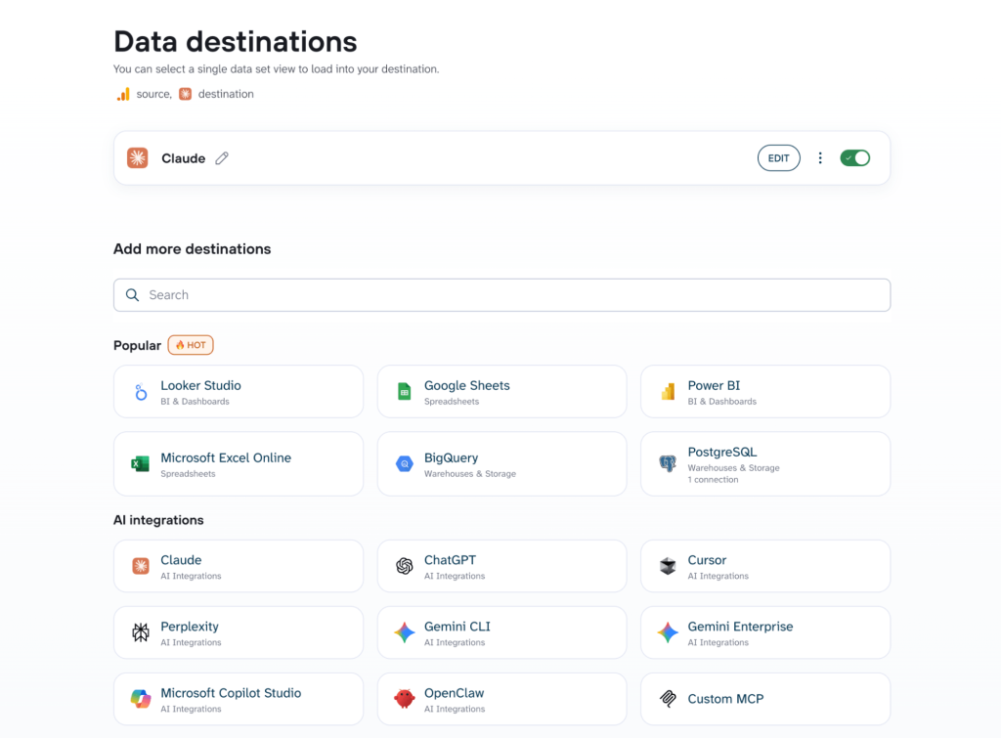Open PostgreSQL destination label

[x=722, y=452]
